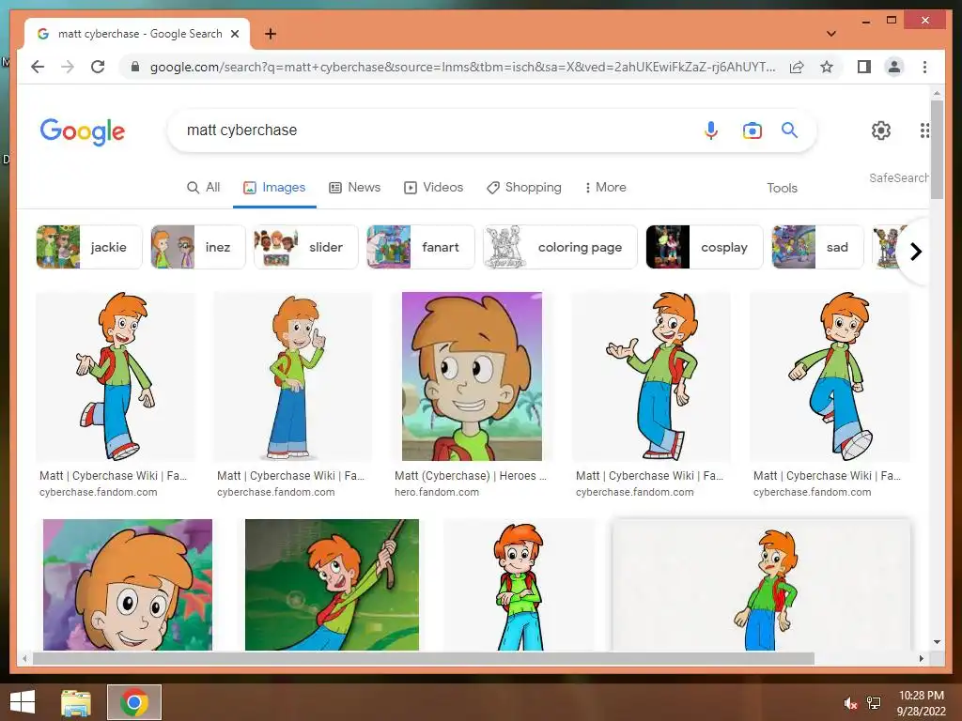Click the Chrome taskbar icon
This screenshot has height=721, width=962.
[134, 702]
